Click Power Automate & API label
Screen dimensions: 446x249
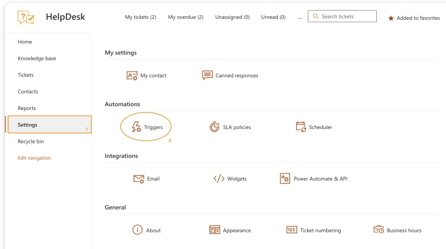(x=321, y=179)
